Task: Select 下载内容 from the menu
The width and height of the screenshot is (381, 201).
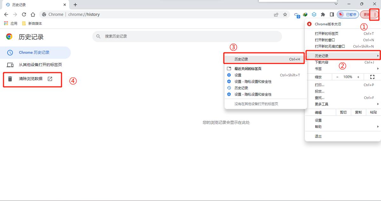Action: (x=321, y=62)
